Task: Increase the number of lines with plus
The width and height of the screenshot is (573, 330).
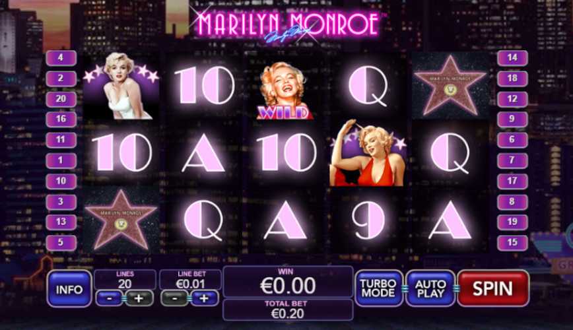Action: pos(139,298)
